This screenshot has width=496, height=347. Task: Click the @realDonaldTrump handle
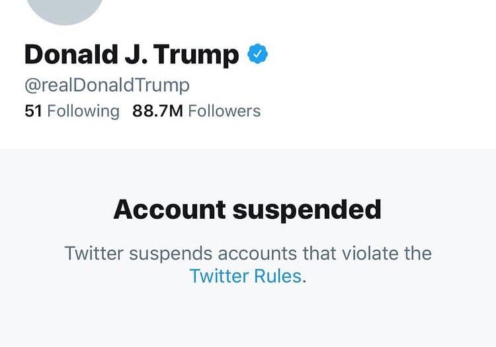coord(106,85)
